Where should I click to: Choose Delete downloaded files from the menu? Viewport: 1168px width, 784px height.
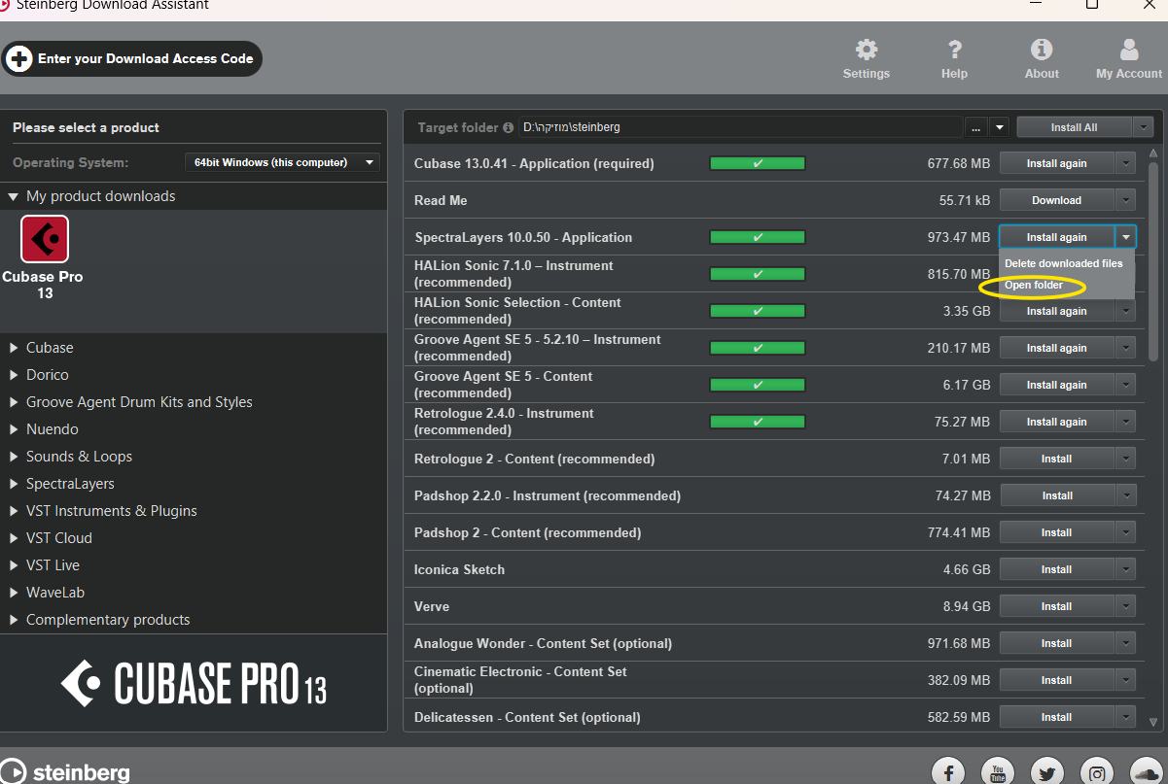pos(1063,263)
